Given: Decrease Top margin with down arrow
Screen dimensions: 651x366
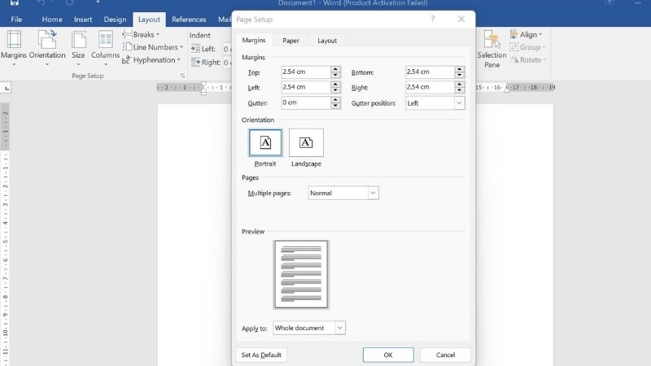Looking at the screenshot, I should click(335, 75).
